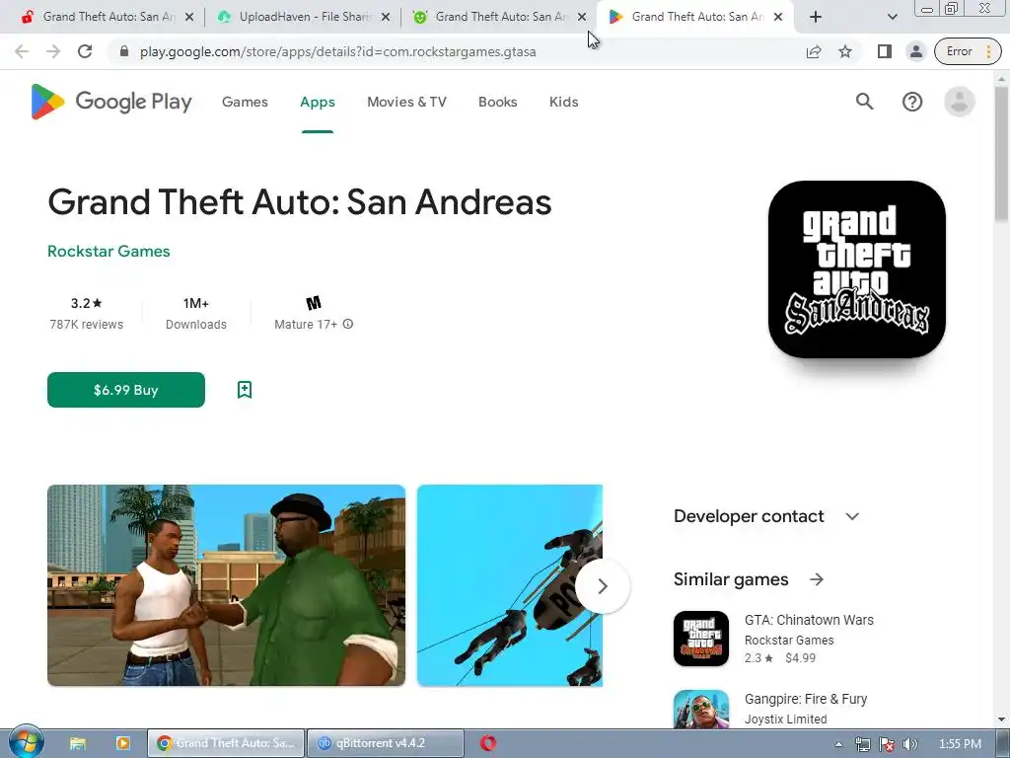Image resolution: width=1010 pixels, height=758 pixels.
Task: Open the account avatar menu
Action: point(959,102)
